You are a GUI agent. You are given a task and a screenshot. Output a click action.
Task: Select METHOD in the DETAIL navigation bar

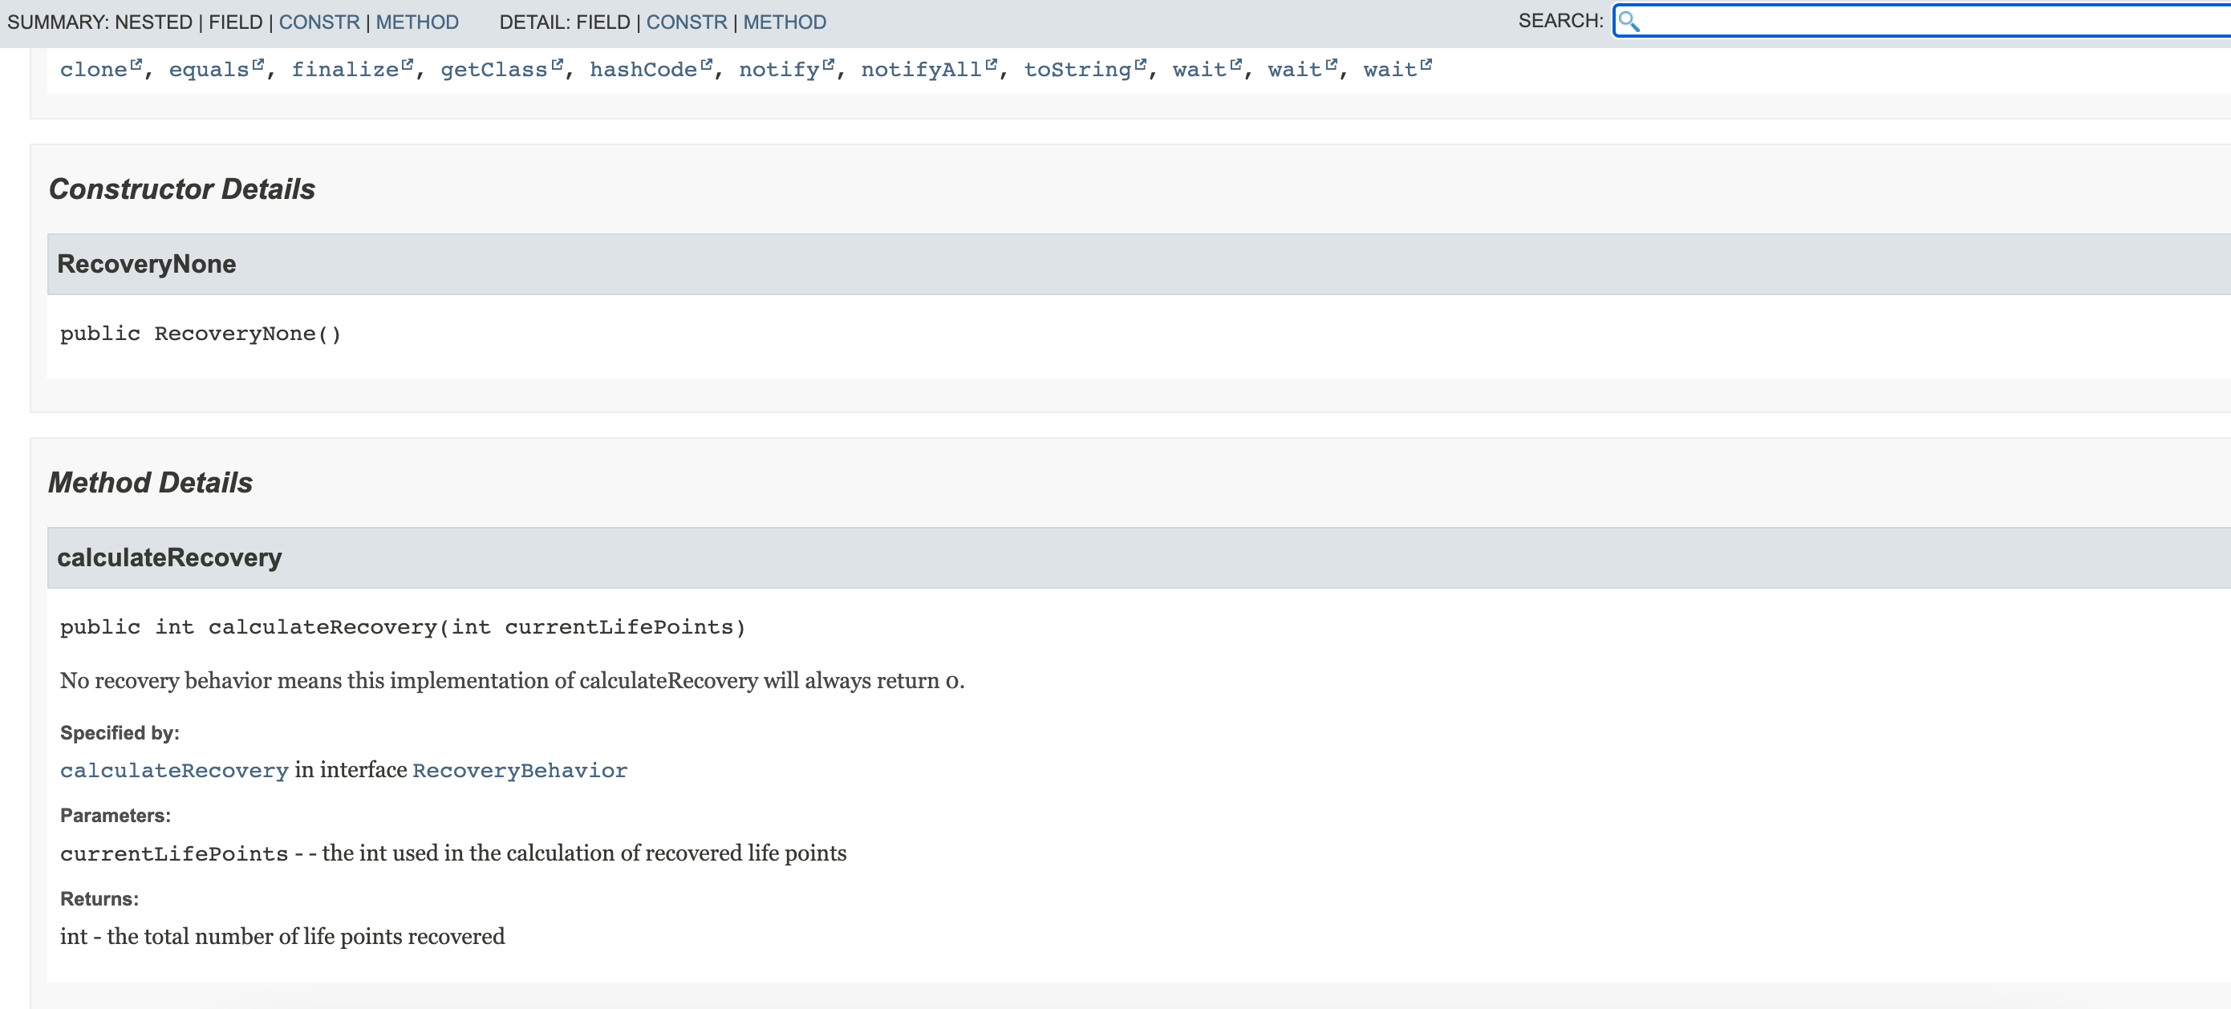tap(783, 22)
